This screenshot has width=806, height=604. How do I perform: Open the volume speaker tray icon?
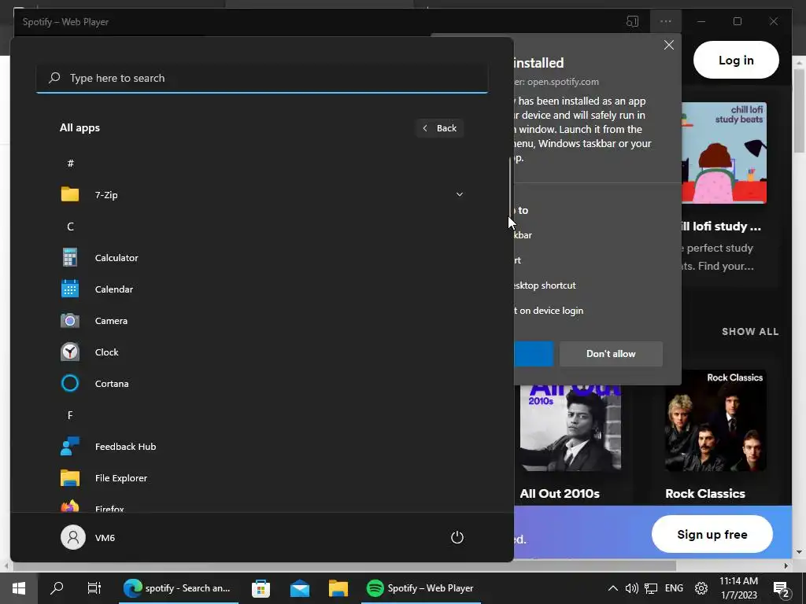pos(632,588)
